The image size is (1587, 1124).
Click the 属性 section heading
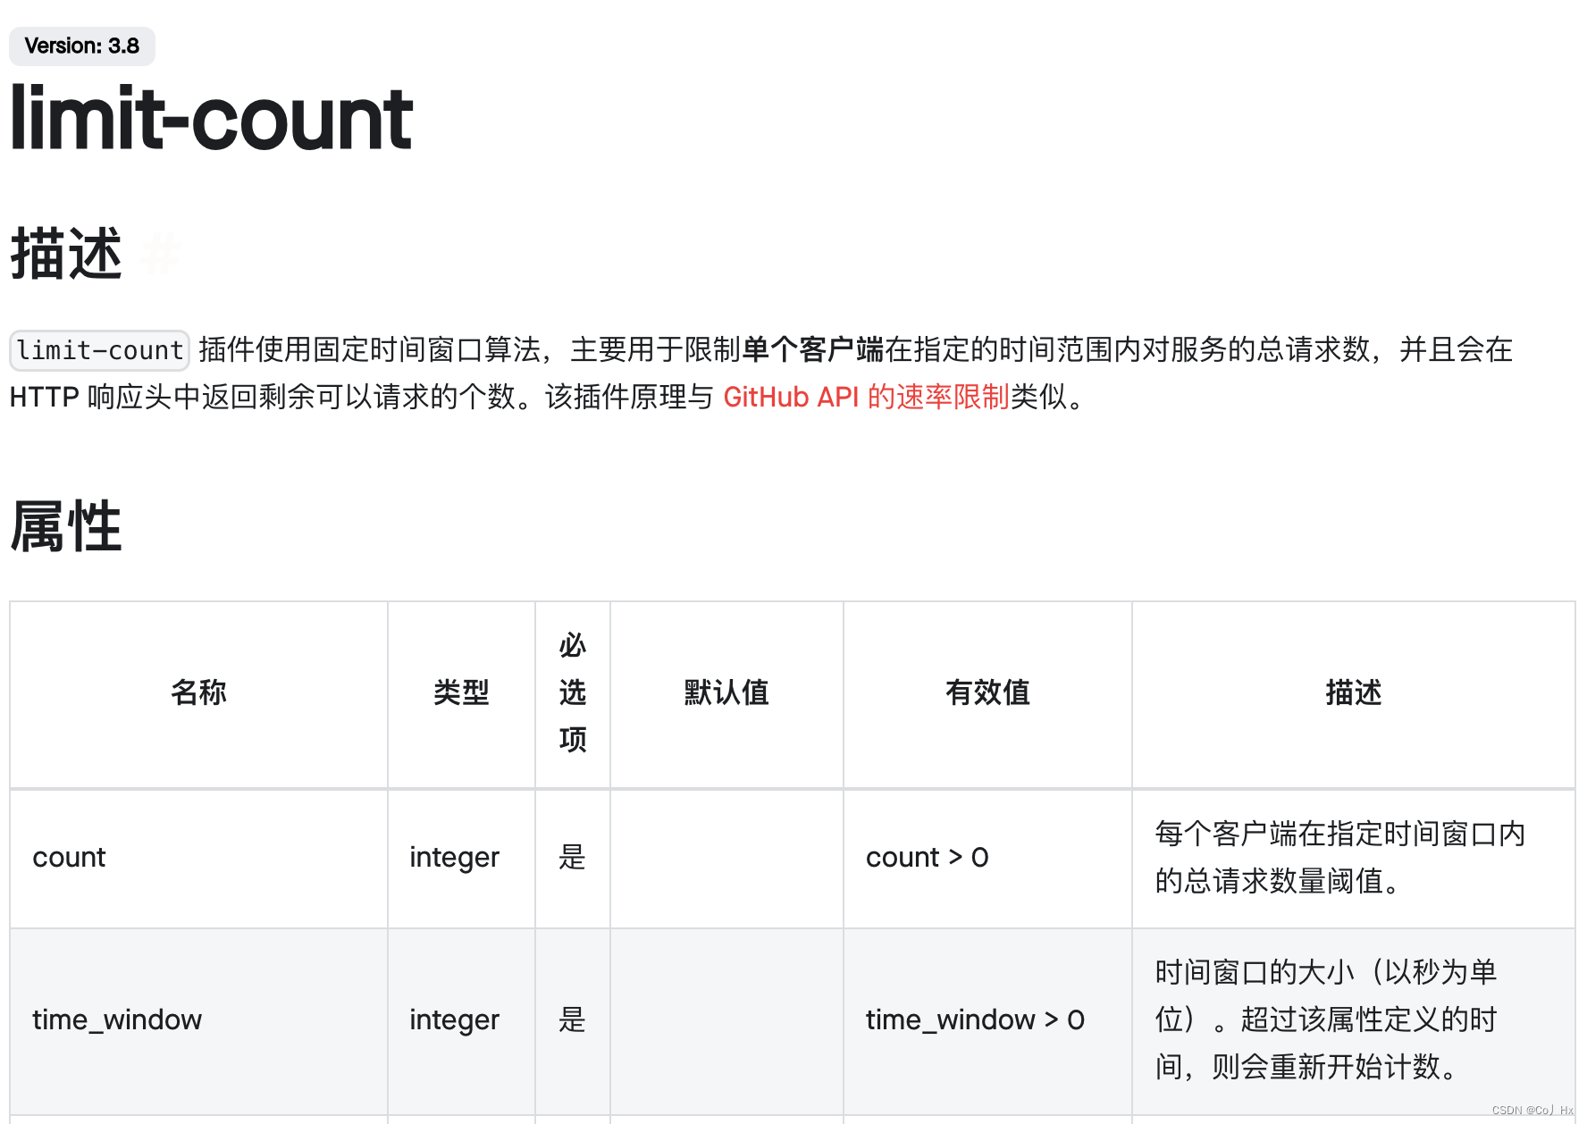click(66, 527)
